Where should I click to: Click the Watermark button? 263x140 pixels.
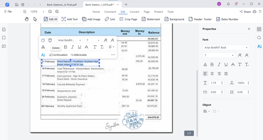[151, 19]
